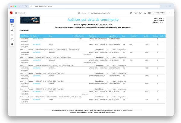Click MAPFRE SEGUROS in the first row
This screenshot has width=181, height=123.
(x=114, y=39)
